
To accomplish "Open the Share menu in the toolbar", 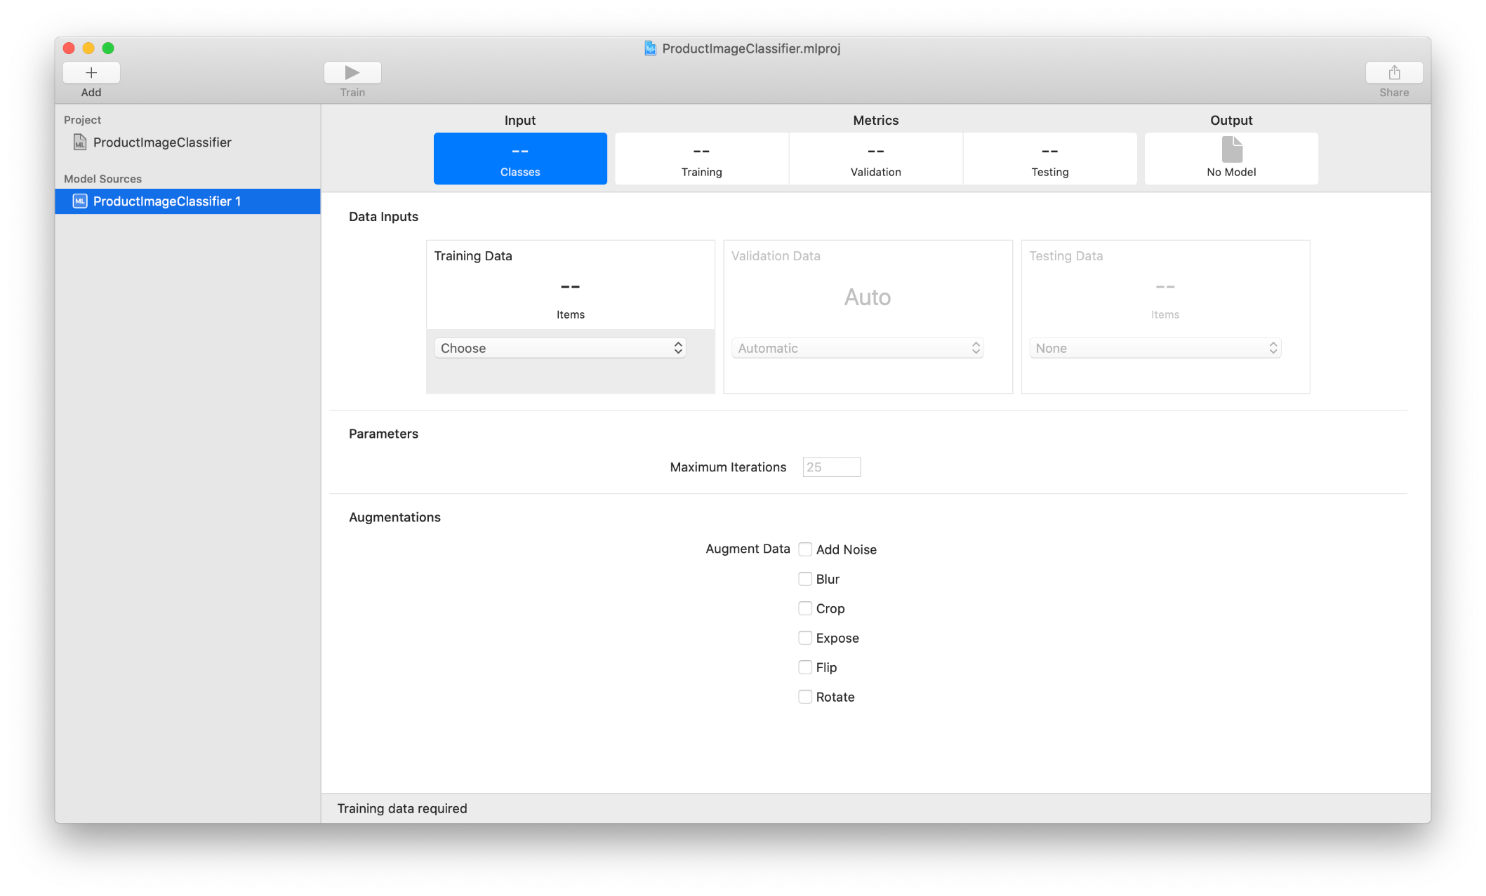I will (1393, 72).
